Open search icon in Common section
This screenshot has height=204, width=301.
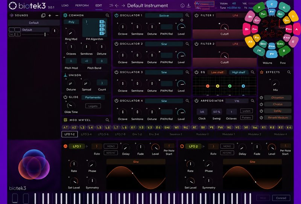[x=107, y=15]
